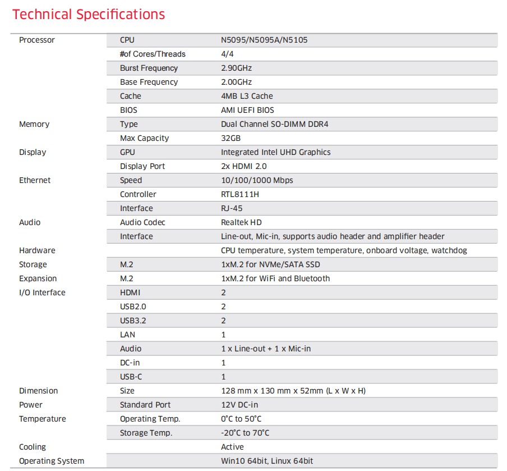Select Win10 64bit, Linux 64bit text
This screenshot has width=507, height=471.
point(267,461)
